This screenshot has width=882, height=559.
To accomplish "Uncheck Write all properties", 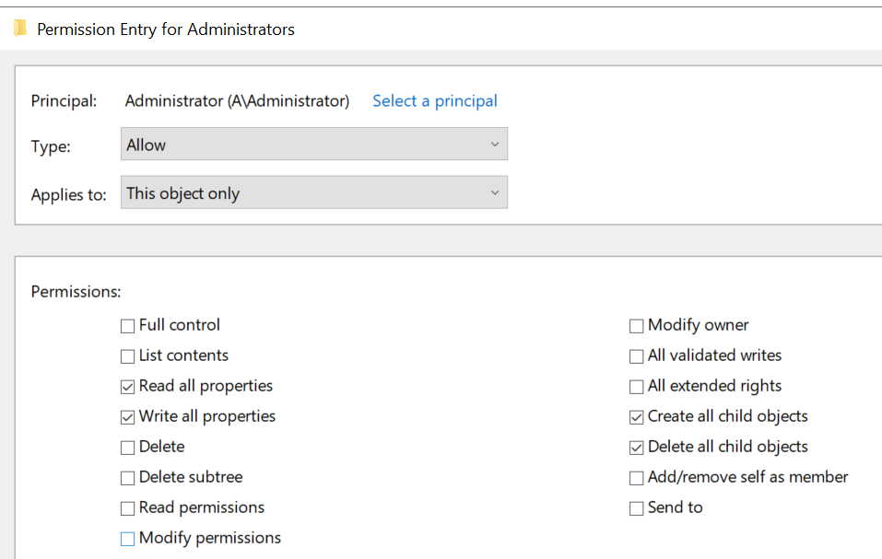I will [x=128, y=417].
